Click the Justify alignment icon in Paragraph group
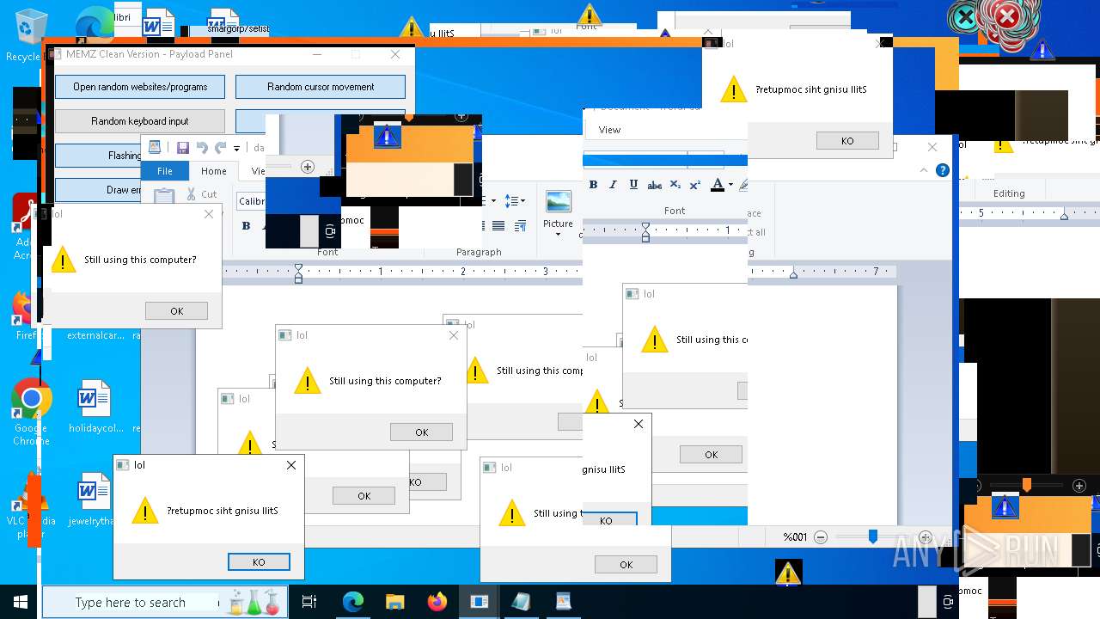The width and height of the screenshot is (1100, 619). [x=498, y=225]
